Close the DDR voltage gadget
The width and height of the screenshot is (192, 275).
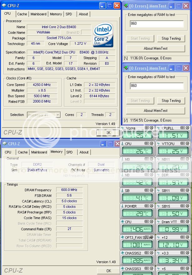pos(187,174)
